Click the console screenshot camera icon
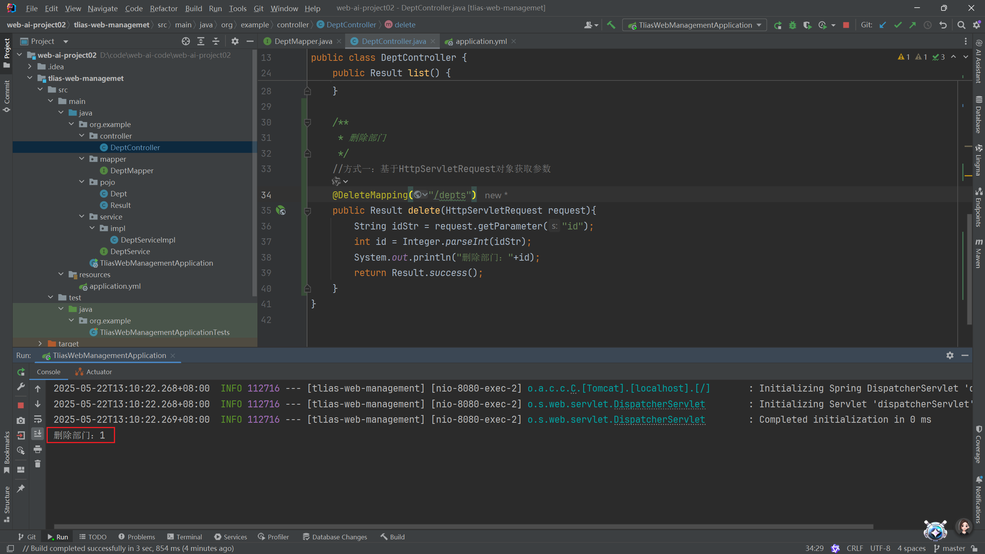985x554 pixels. (x=21, y=420)
